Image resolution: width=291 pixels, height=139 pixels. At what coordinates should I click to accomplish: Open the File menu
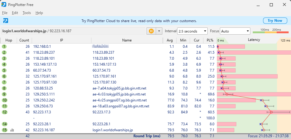[x=5, y=13]
